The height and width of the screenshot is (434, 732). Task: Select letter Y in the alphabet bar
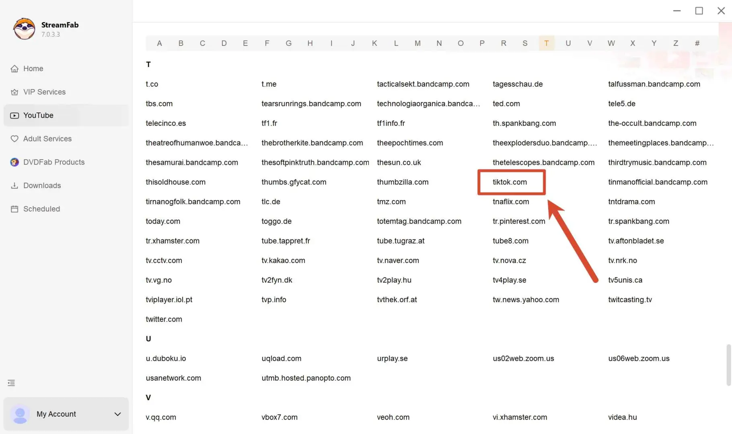click(x=654, y=43)
